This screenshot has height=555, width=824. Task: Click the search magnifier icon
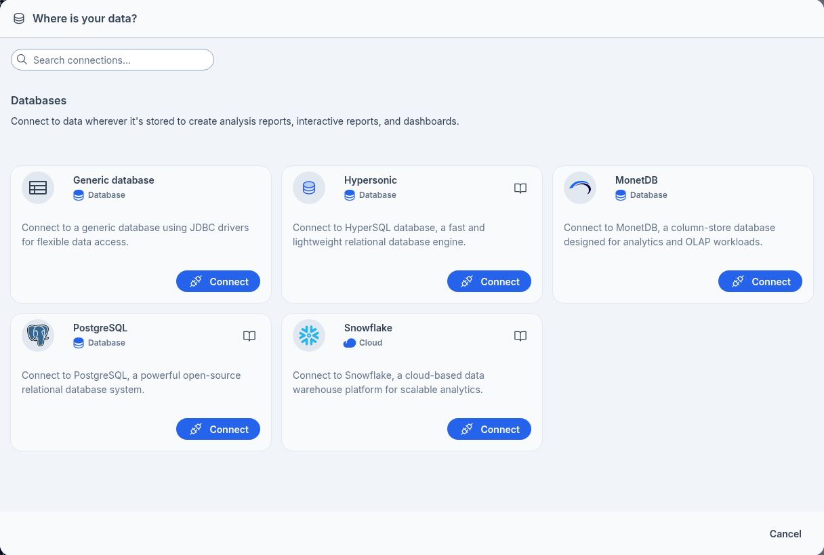[22, 60]
